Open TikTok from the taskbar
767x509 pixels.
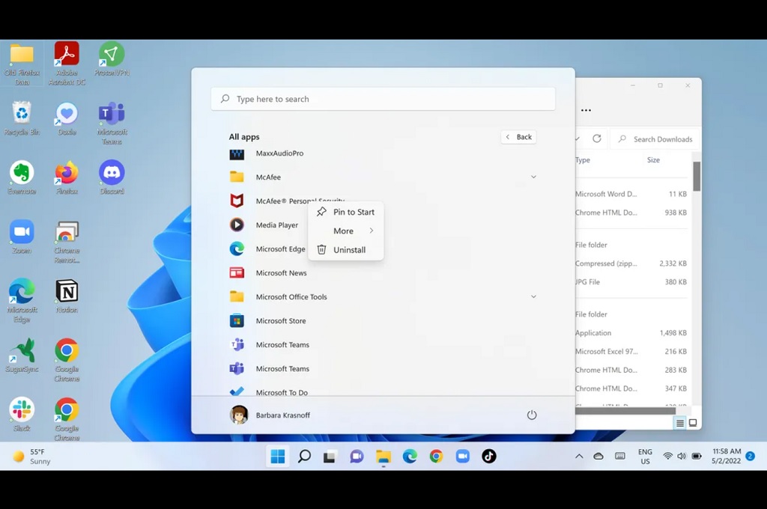click(488, 456)
